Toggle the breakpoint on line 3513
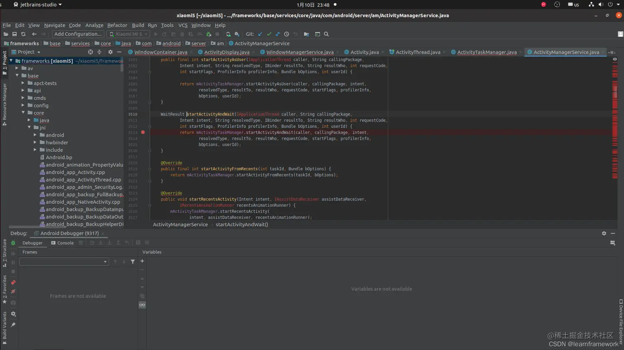This screenshot has height=350, width=624. (143, 133)
